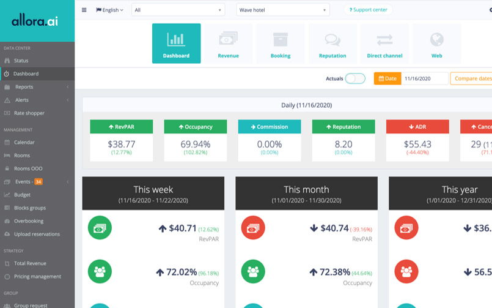Open the Booking module box icon
The width and height of the screenshot is (492, 308).
coord(280,40)
